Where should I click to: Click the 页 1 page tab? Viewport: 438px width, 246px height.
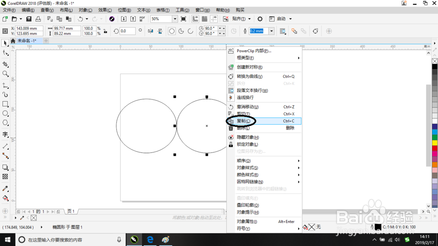[71, 211]
